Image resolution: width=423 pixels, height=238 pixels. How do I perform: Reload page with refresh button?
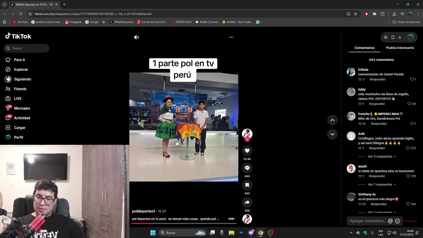coord(20,14)
